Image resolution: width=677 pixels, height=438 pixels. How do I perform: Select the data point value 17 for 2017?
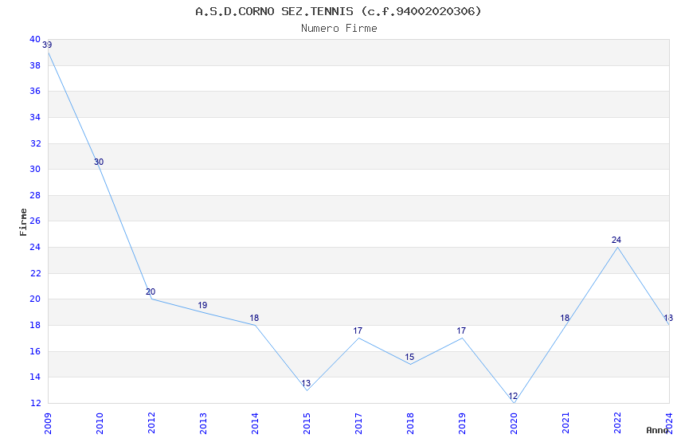[x=358, y=331]
